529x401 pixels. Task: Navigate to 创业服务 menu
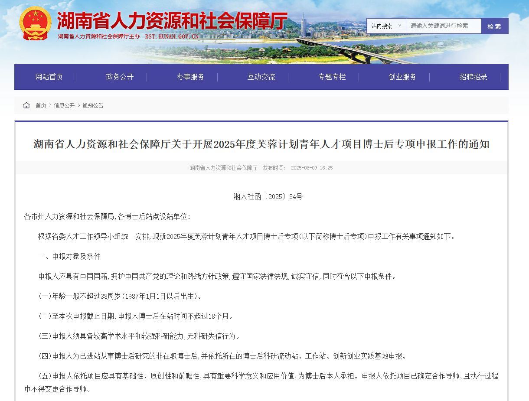pyautogui.click(x=402, y=77)
